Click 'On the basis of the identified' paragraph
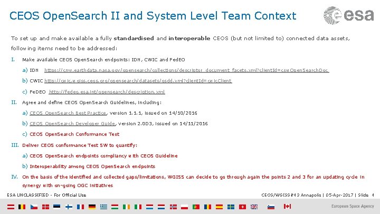 [x=193, y=181]
